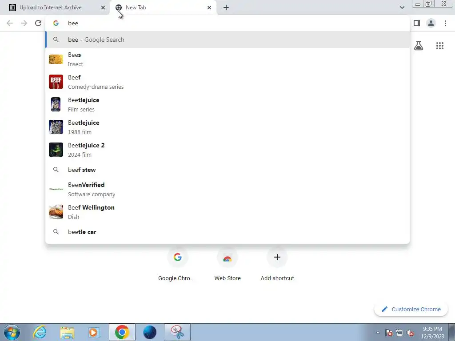Open the blue globe taskbar application
This screenshot has height=341, width=455.
[150, 332]
